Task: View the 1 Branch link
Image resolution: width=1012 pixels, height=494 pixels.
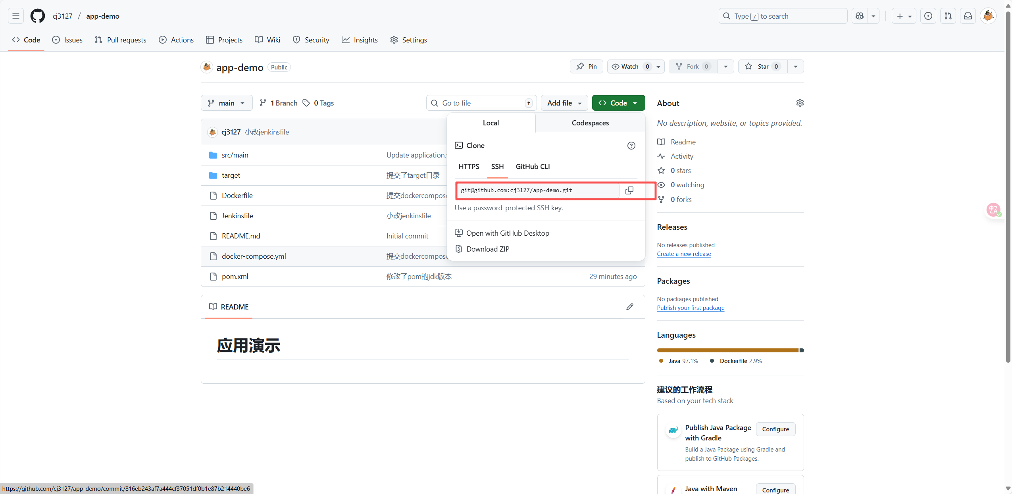Action: pyautogui.click(x=279, y=103)
